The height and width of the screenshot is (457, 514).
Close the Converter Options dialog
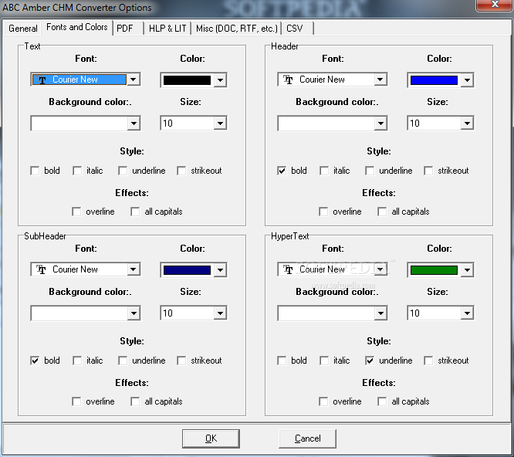(495, 5)
